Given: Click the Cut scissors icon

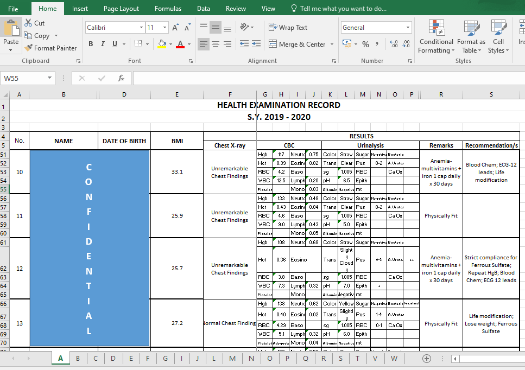Looking at the screenshot, I should 29,23.
